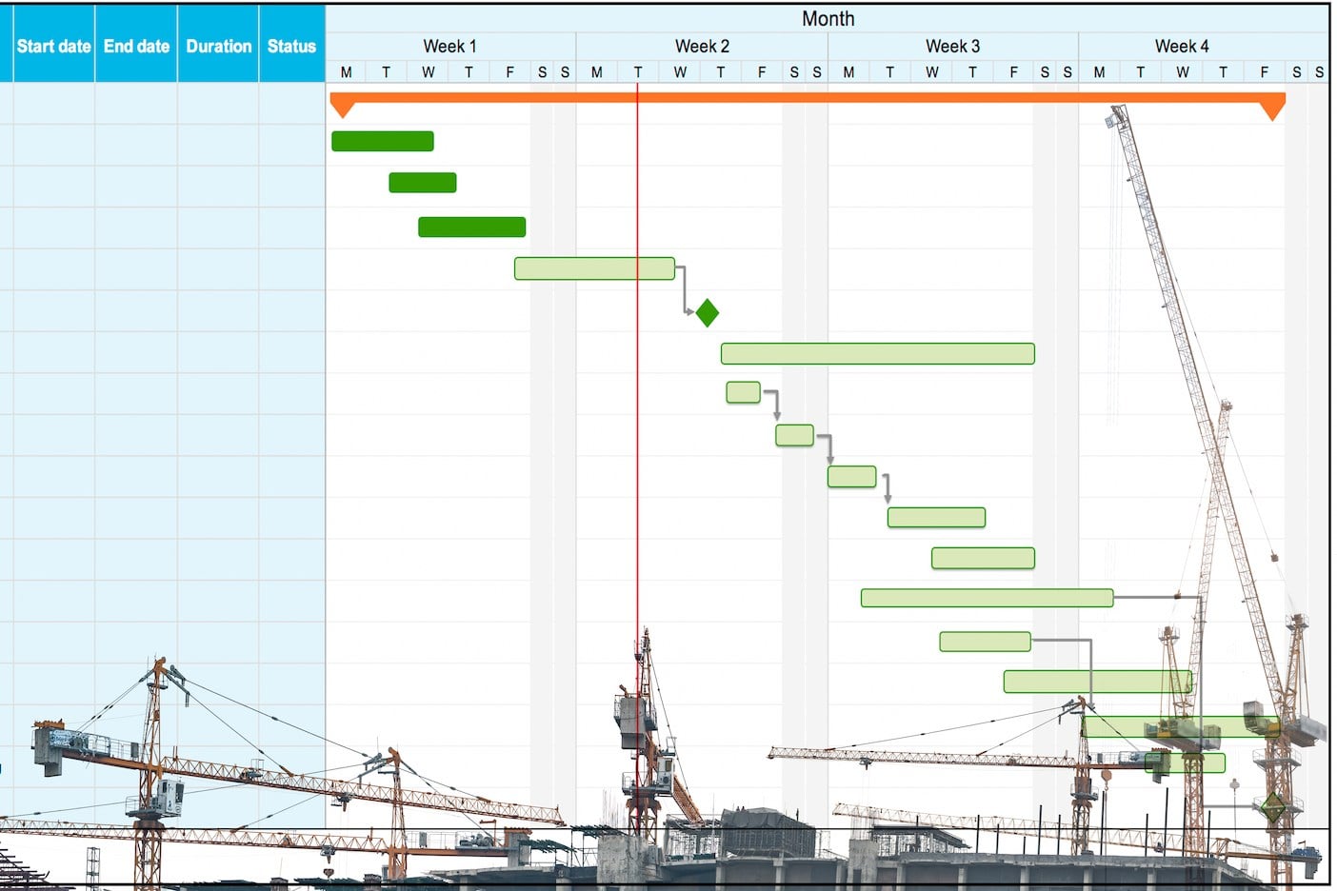Click the Week 3 header label
1337x891 pixels.
tap(952, 45)
